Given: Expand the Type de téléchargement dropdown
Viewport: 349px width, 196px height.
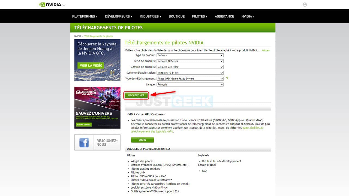Looking at the screenshot, I should [190, 79].
